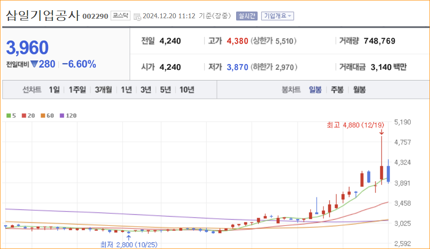Select the 1일 line chart tab
The image size is (430, 249).
click(x=54, y=89)
